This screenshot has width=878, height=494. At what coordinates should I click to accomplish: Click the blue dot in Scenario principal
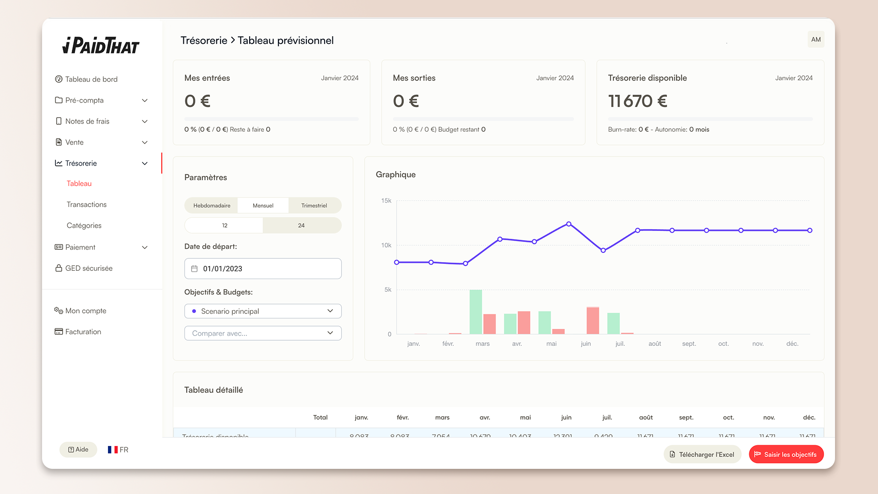click(194, 311)
